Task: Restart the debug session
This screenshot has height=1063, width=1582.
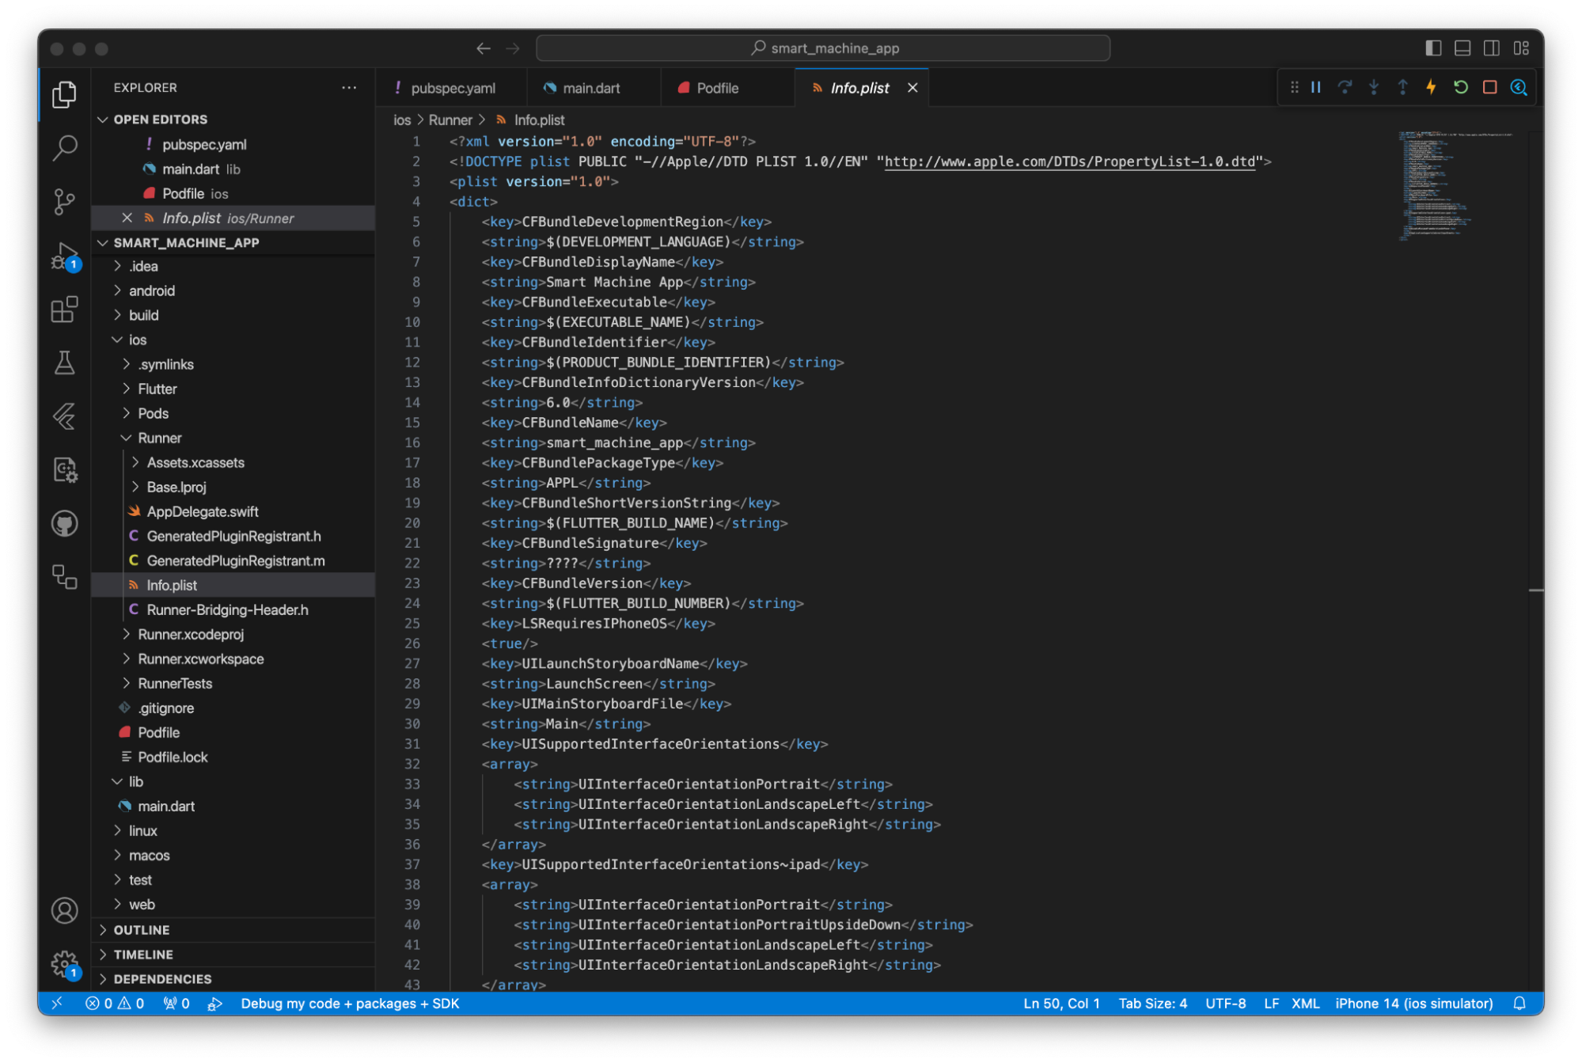Action: 1461,87
